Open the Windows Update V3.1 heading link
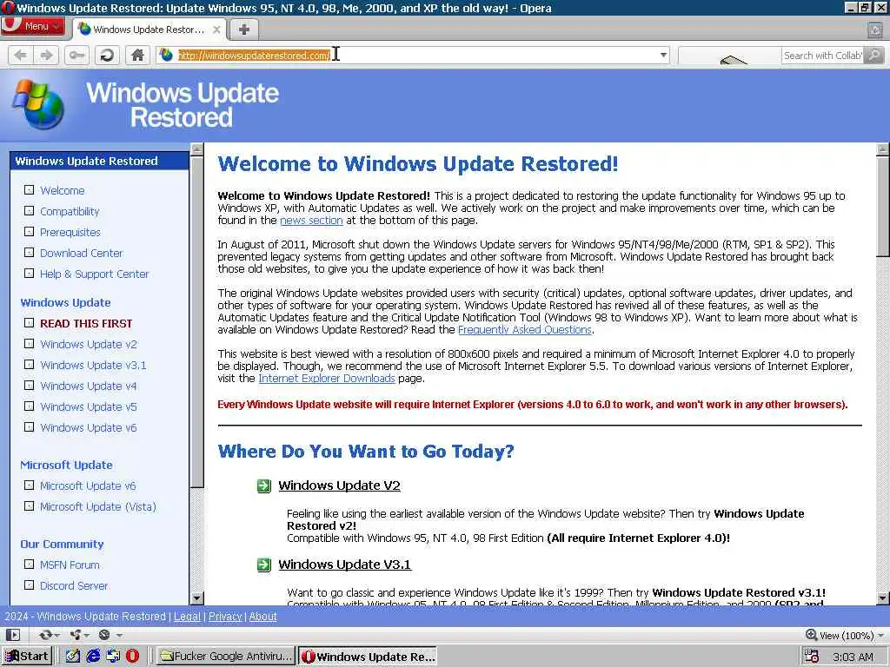This screenshot has width=890, height=667. pyautogui.click(x=344, y=565)
